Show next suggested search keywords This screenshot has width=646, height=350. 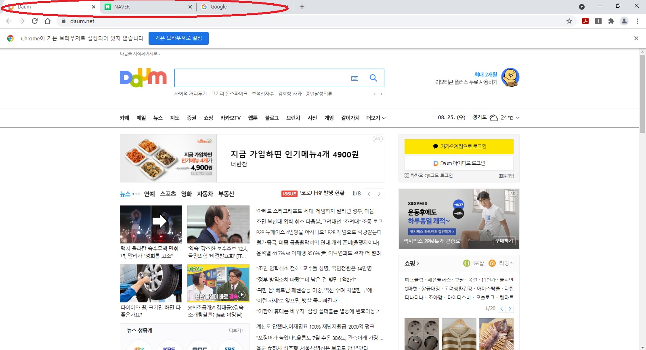(381, 94)
